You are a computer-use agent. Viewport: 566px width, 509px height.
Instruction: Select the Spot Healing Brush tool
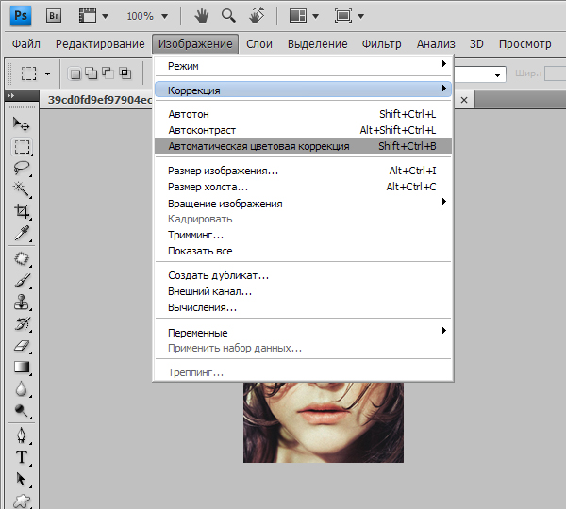click(x=22, y=258)
